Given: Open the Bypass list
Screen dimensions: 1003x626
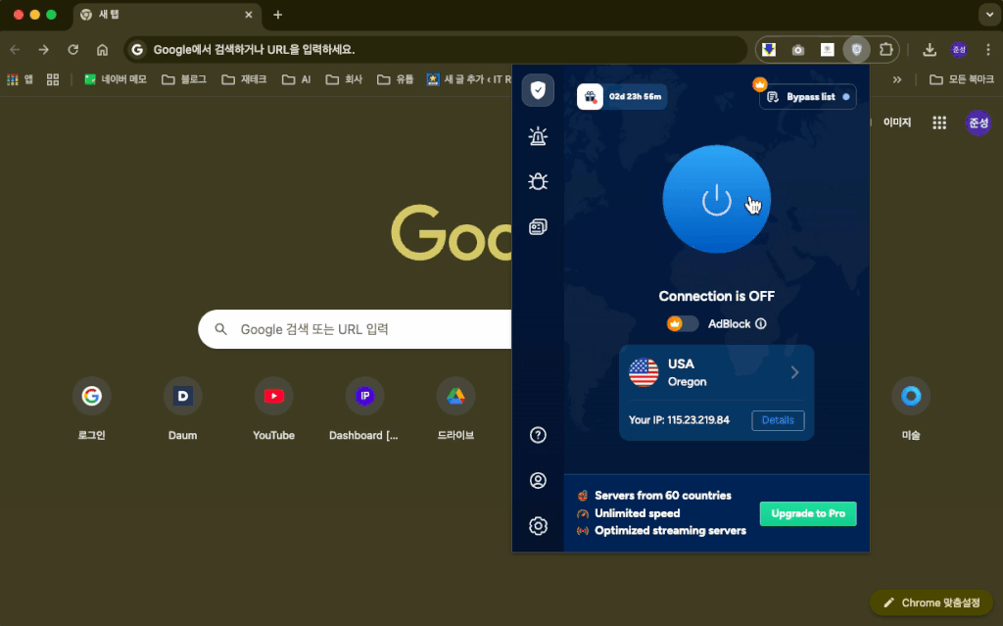Looking at the screenshot, I should (x=808, y=97).
